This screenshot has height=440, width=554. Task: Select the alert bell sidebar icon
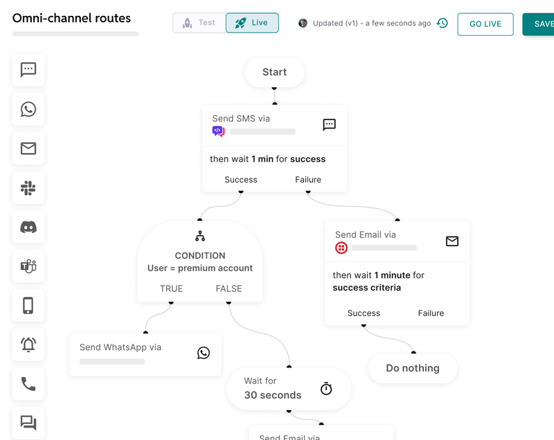click(28, 345)
